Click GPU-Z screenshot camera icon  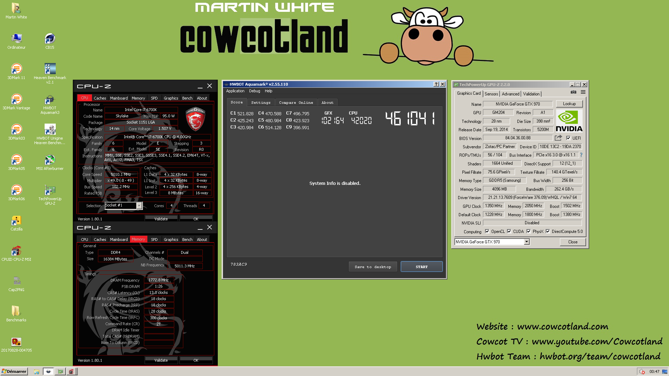click(573, 92)
